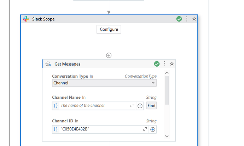244x146 pixels.
Task: Click the Get Messages title text
Action: point(68,64)
